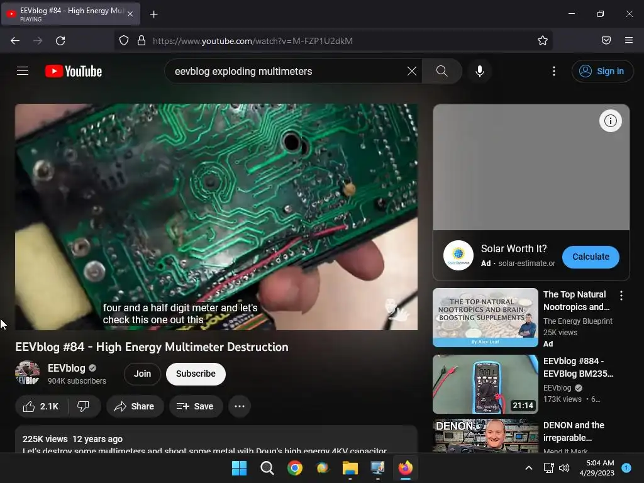Viewport: 644px width, 483px height.
Task: Open more actions ellipsis under video
Action: tap(240, 406)
